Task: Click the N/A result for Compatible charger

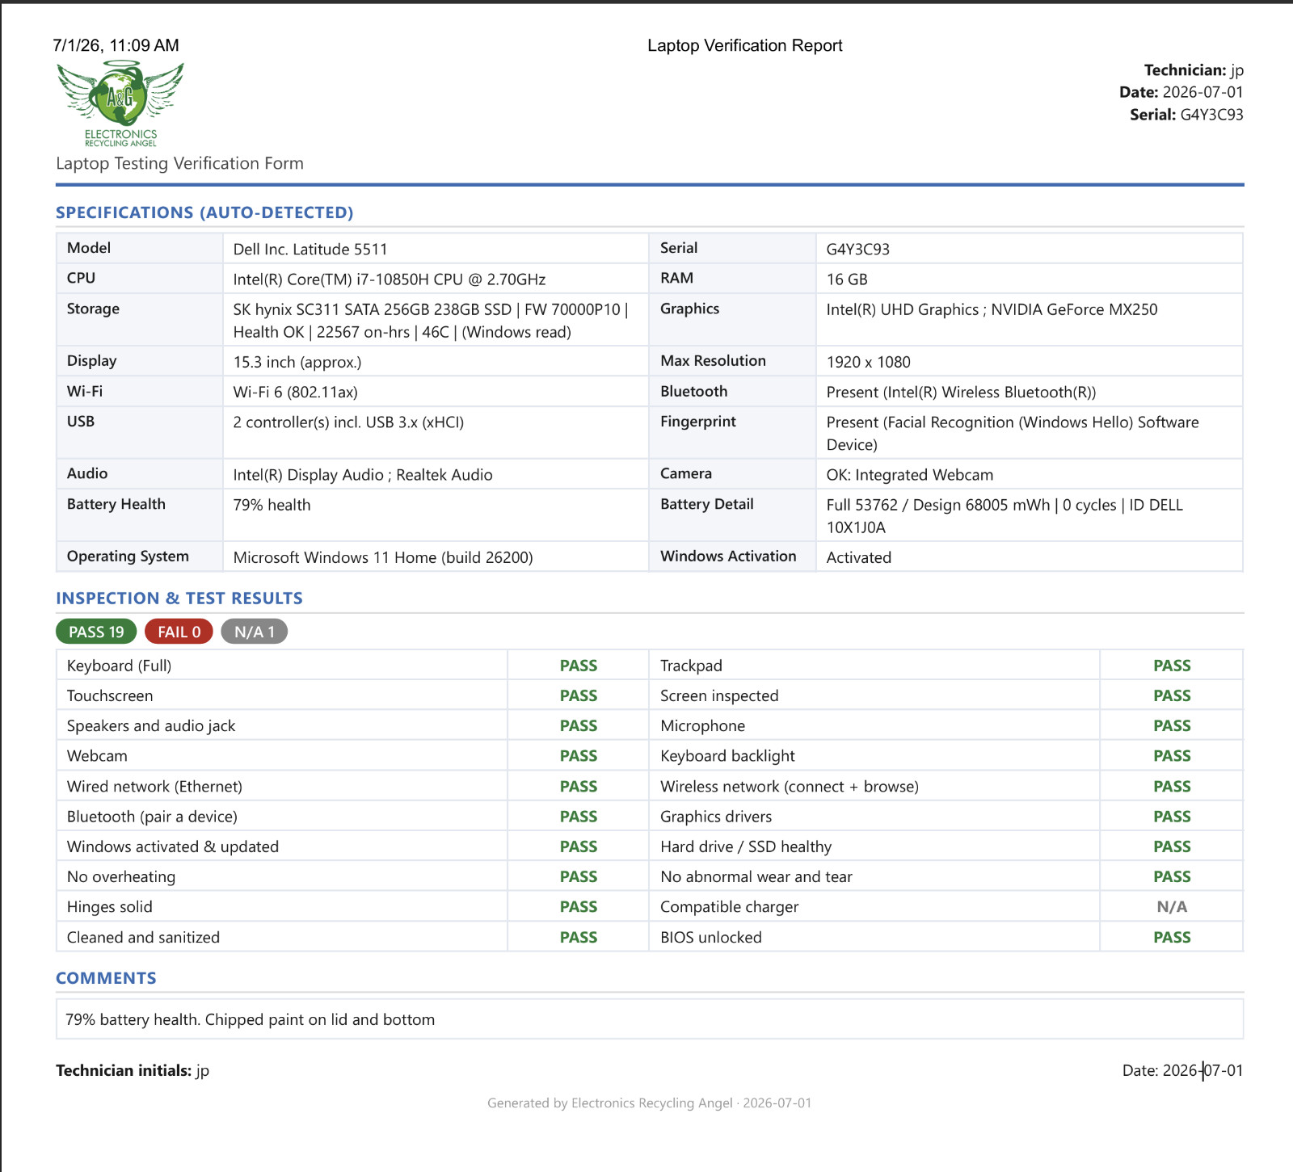Action: 1172,907
